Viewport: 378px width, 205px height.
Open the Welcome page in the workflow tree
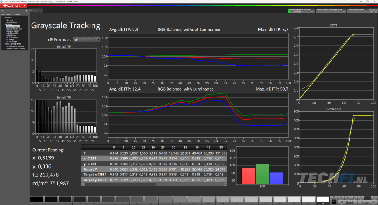tap(10, 20)
